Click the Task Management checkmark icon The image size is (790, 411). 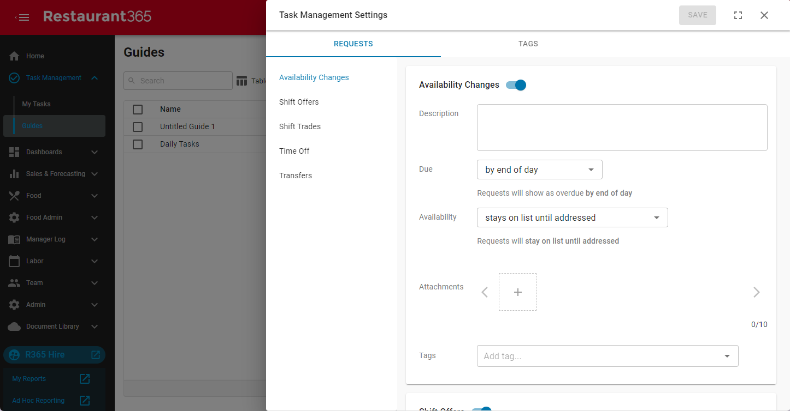click(15, 78)
